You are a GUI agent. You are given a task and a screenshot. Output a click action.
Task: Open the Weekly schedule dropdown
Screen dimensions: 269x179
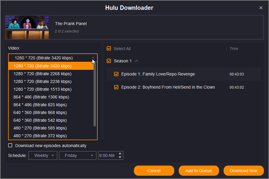[43, 155]
